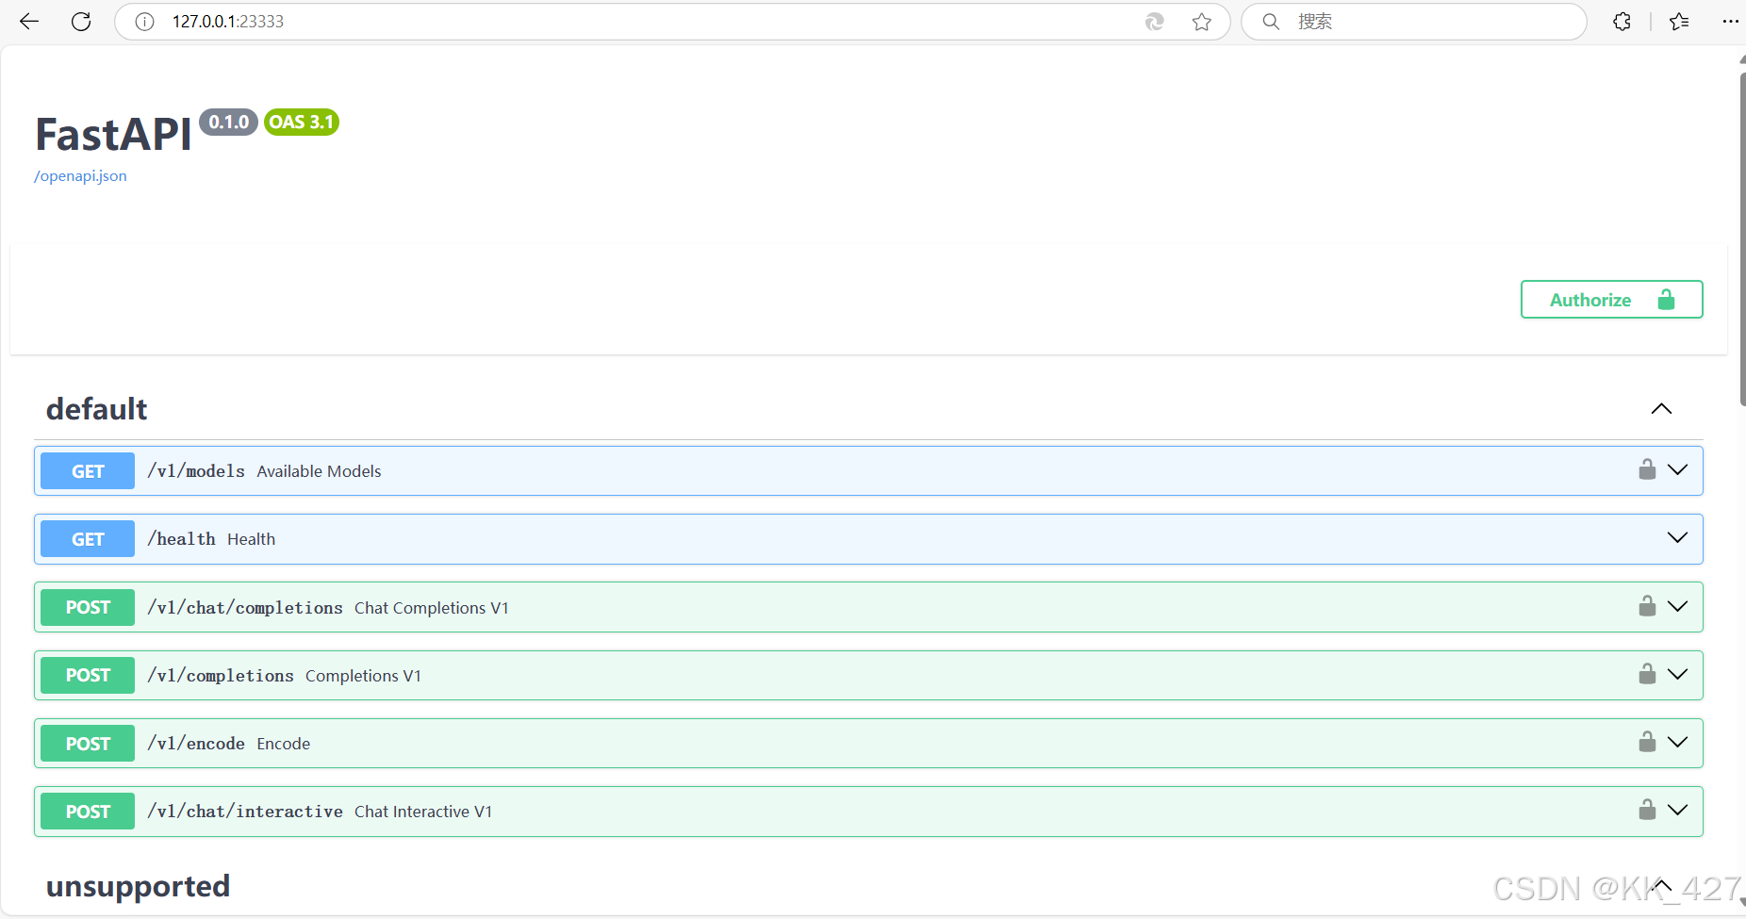Click the magnifier icon in search box
The image size is (1746, 919).
click(1271, 22)
